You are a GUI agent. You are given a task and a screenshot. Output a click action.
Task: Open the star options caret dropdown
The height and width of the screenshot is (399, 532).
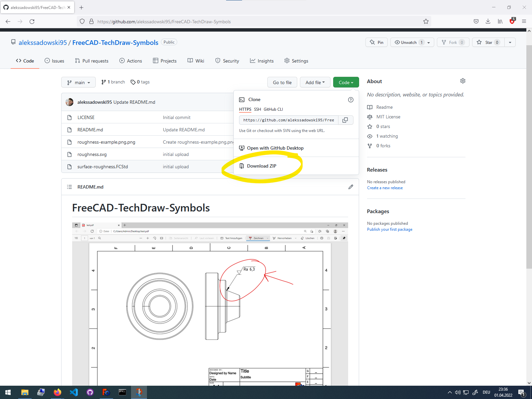click(510, 42)
